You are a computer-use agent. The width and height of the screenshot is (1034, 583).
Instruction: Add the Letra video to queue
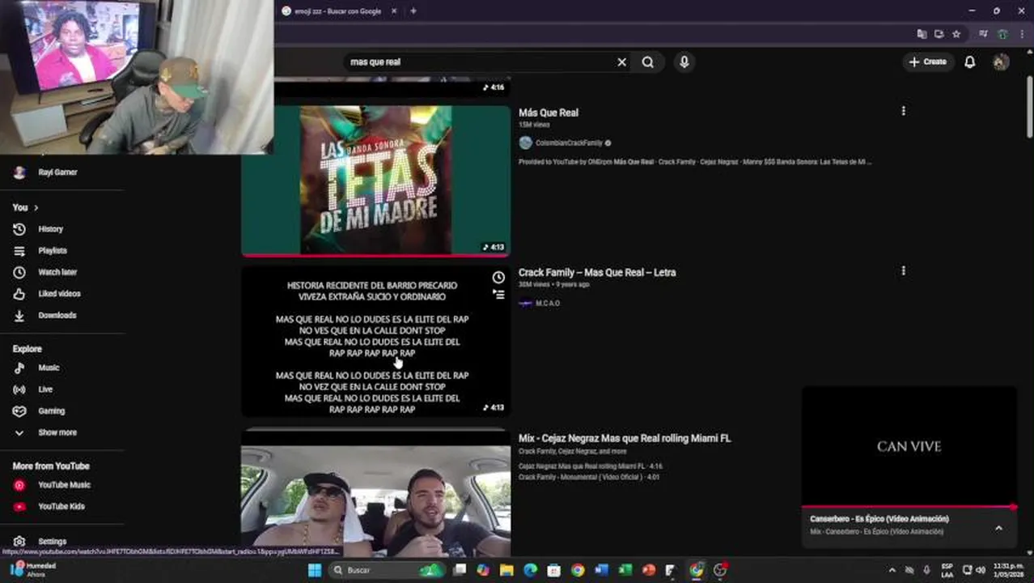tap(498, 295)
